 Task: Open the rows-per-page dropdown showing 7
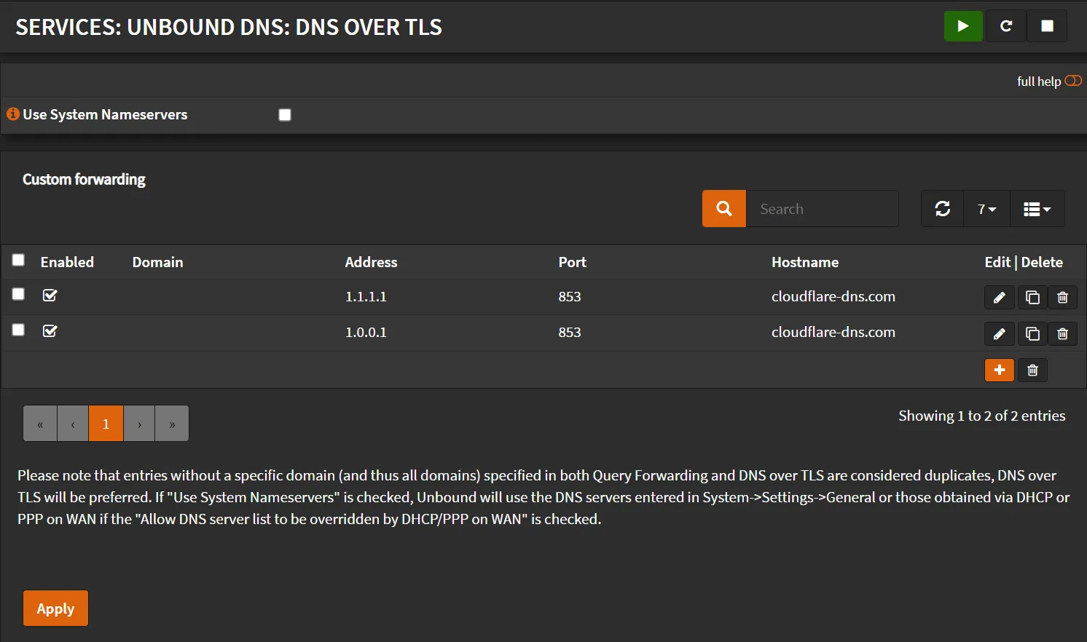click(986, 209)
